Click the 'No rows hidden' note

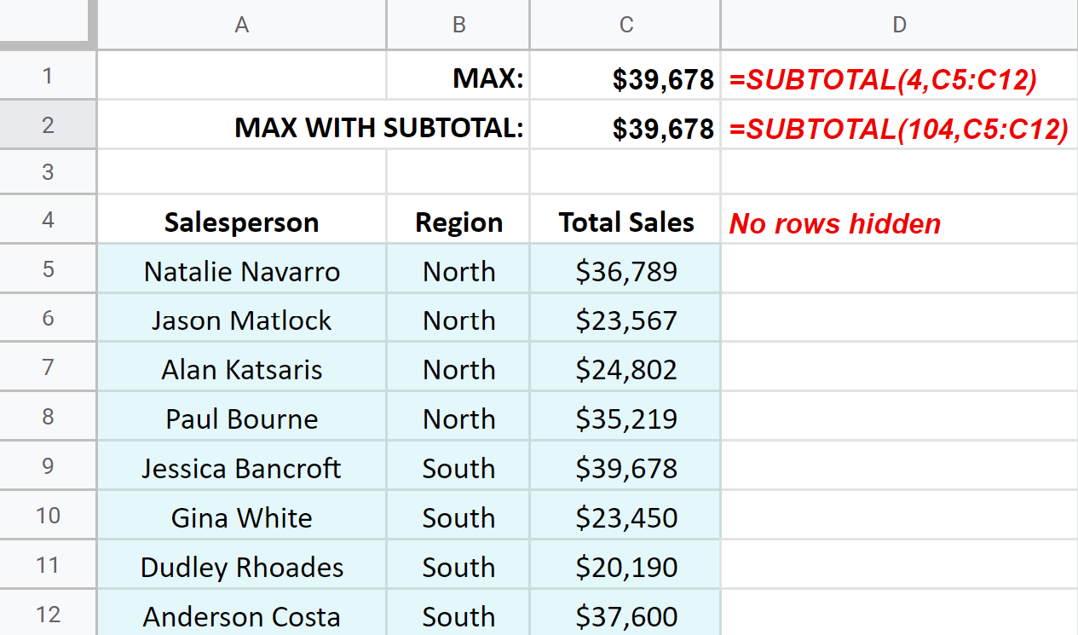(x=835, y=223)
